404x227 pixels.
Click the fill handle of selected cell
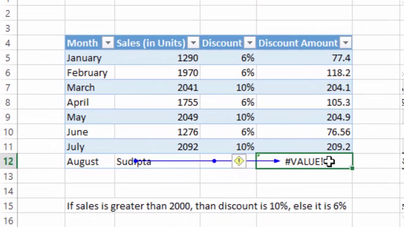click(x=352, y=168)
